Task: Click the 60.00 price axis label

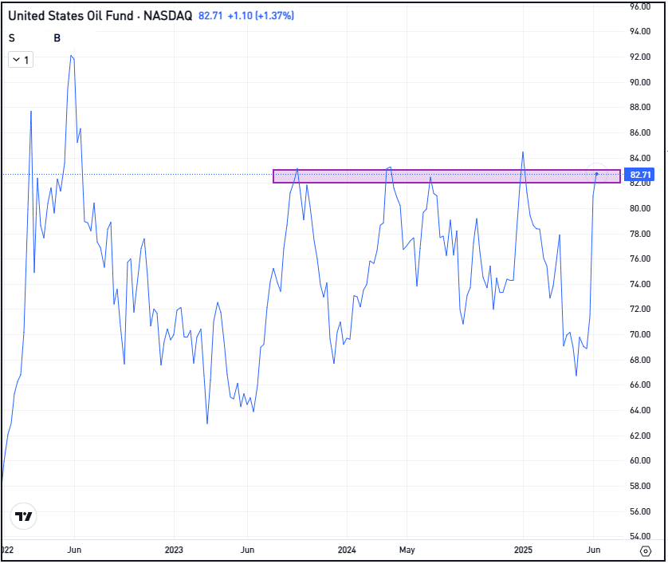Action: [x=640, y=461]
